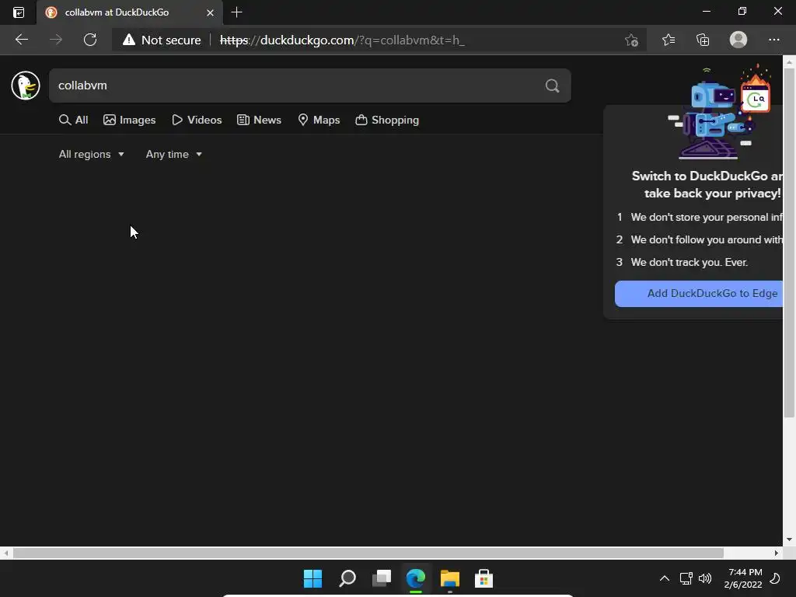Screen dimensions: 796x597
Task: Switch to News results
Action: 259,120
